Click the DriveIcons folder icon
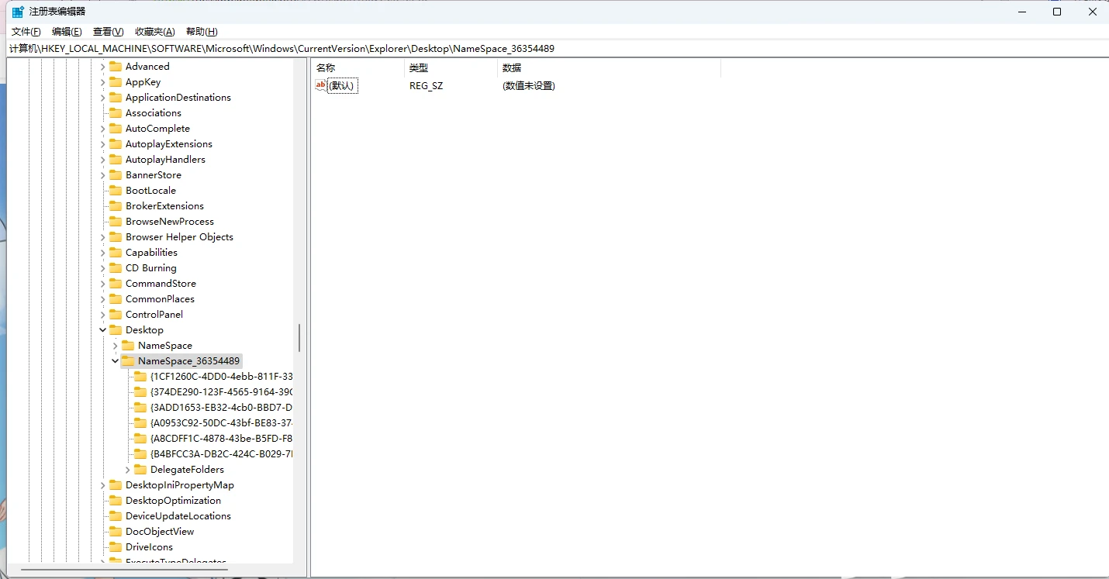The width and height of the screenshot is (1109, 579). (x=116, y=547)
